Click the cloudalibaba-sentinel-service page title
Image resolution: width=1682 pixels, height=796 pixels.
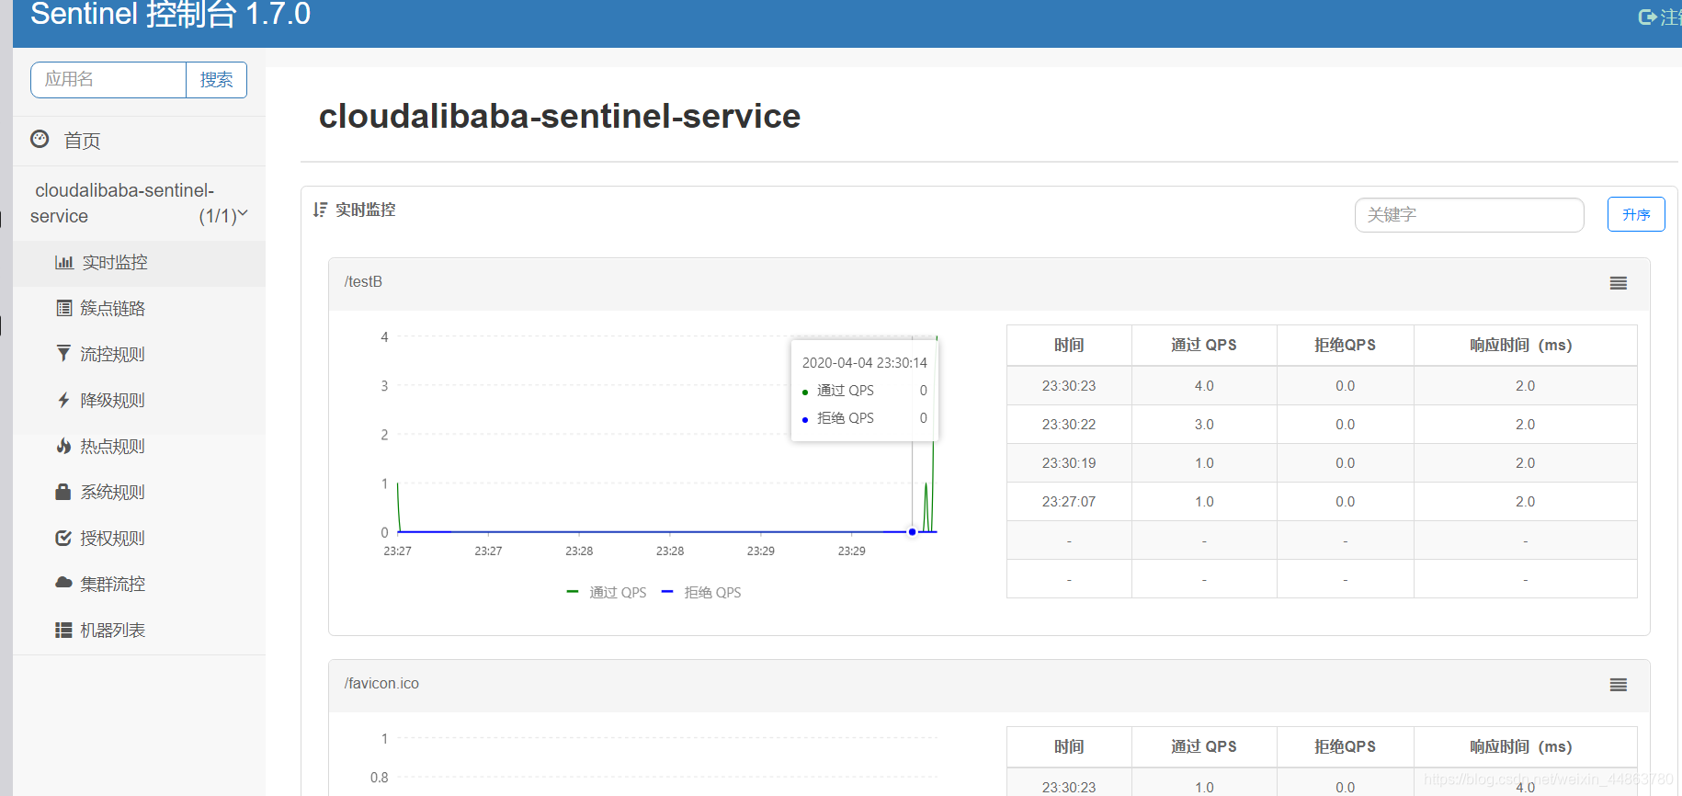pos(560,117)
